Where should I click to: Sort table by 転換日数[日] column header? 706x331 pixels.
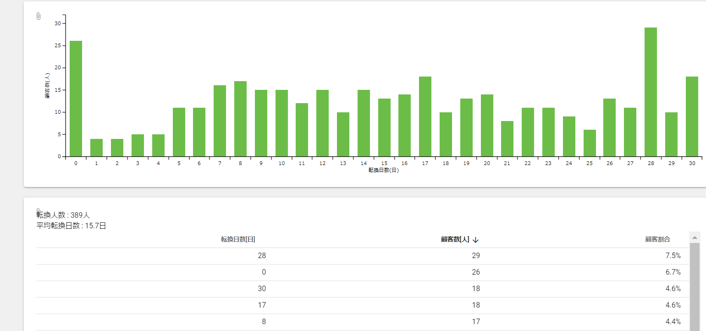[x=238, y=239]
